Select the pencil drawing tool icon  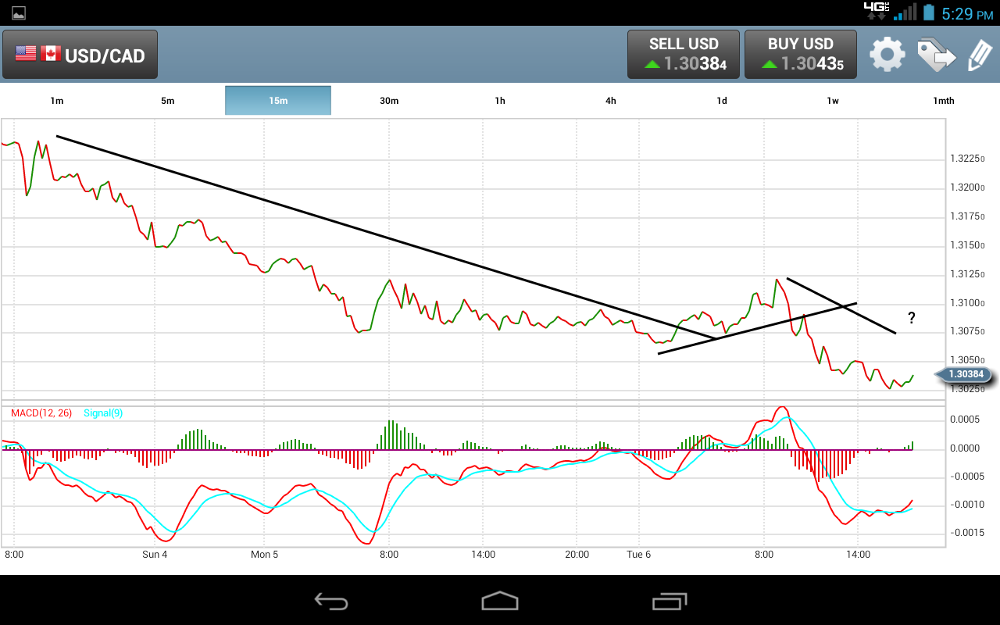pyautogui.click(x=979, y=55)
